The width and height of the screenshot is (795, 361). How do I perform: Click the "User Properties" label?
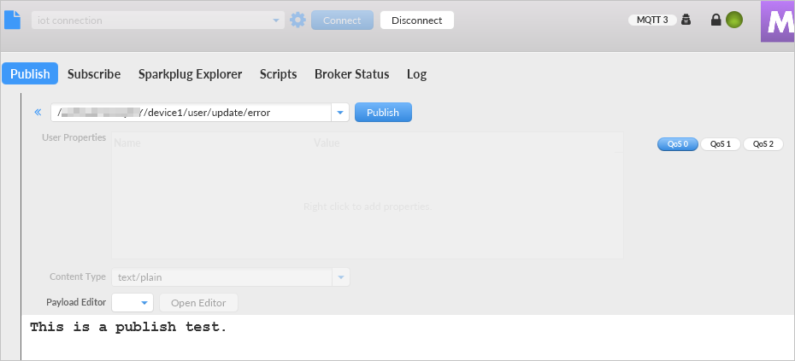(x=74, y=137)
